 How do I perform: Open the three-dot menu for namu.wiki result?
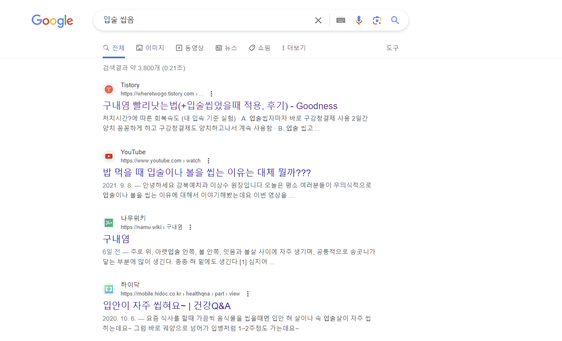point(190,227)
